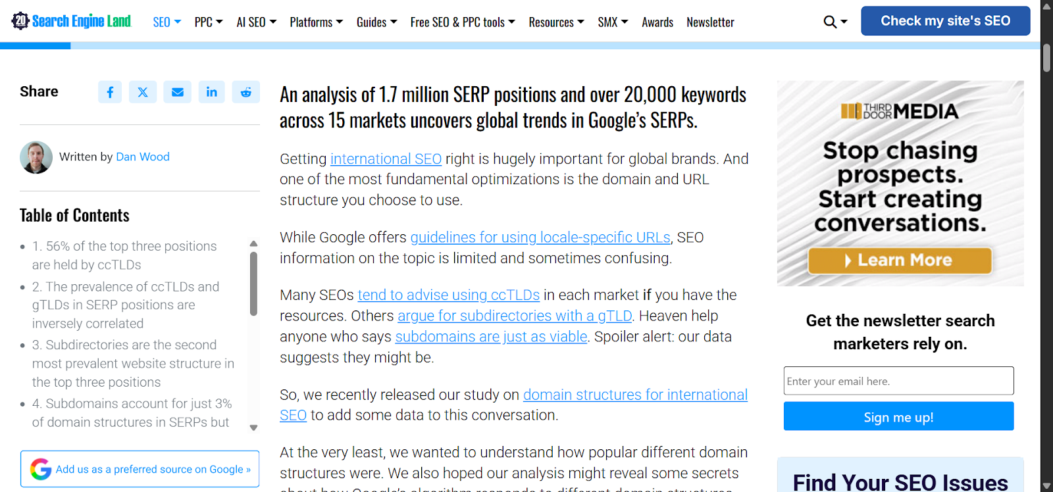Expand the Platforms menu
The width and height of the screenshot is (1053, 492).
coord(317,22)
